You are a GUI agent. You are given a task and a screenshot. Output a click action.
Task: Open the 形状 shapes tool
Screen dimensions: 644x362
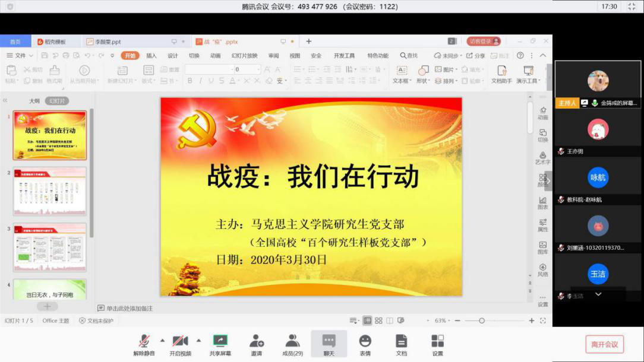point(422,74)
